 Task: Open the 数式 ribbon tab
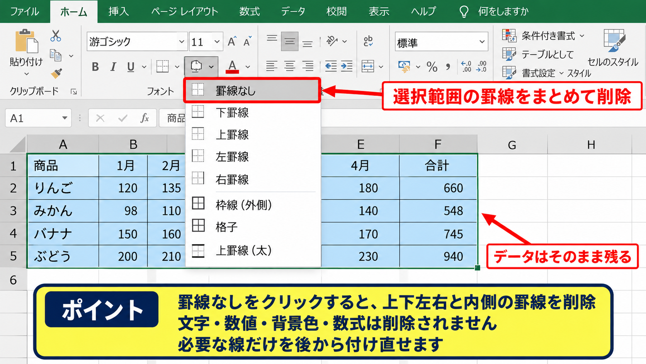tap(249, 12)
